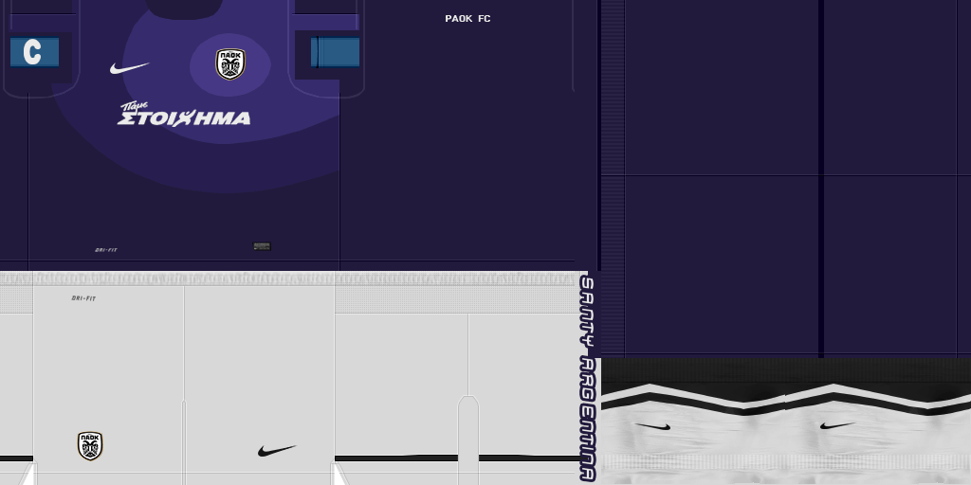
Task: Click the captain armband with the letter C
Action: tap(34, 52)
